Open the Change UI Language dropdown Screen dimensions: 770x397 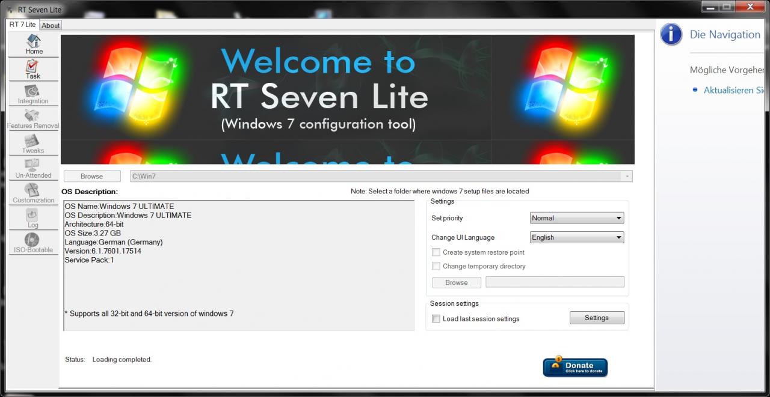click(x=577, y=237)
